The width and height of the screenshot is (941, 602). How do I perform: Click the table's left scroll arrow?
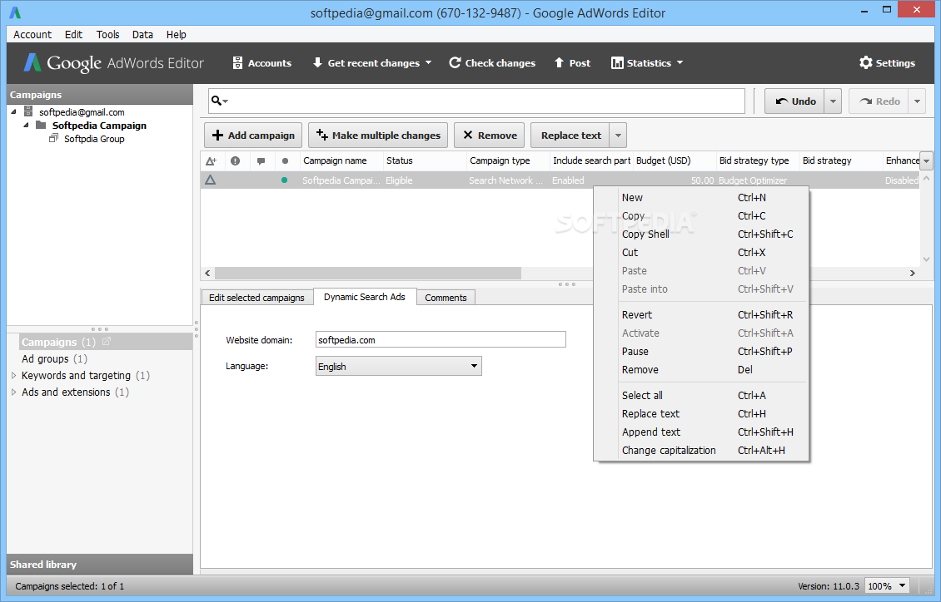tap(207, 274)
